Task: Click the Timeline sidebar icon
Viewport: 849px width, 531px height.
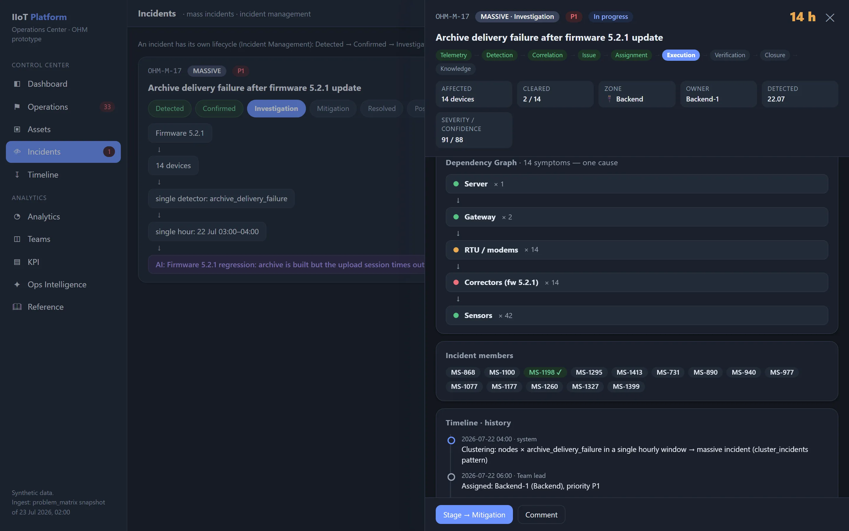Action: coord(17,175)
